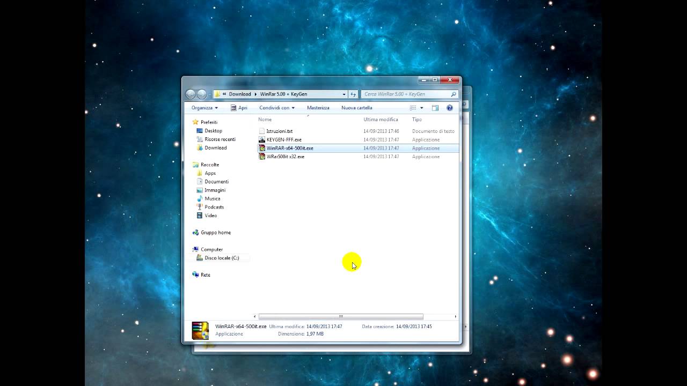This screenshot has height=386, width=687.
Task: Sort by Ultima modifica column header
Action: [381, 120]
